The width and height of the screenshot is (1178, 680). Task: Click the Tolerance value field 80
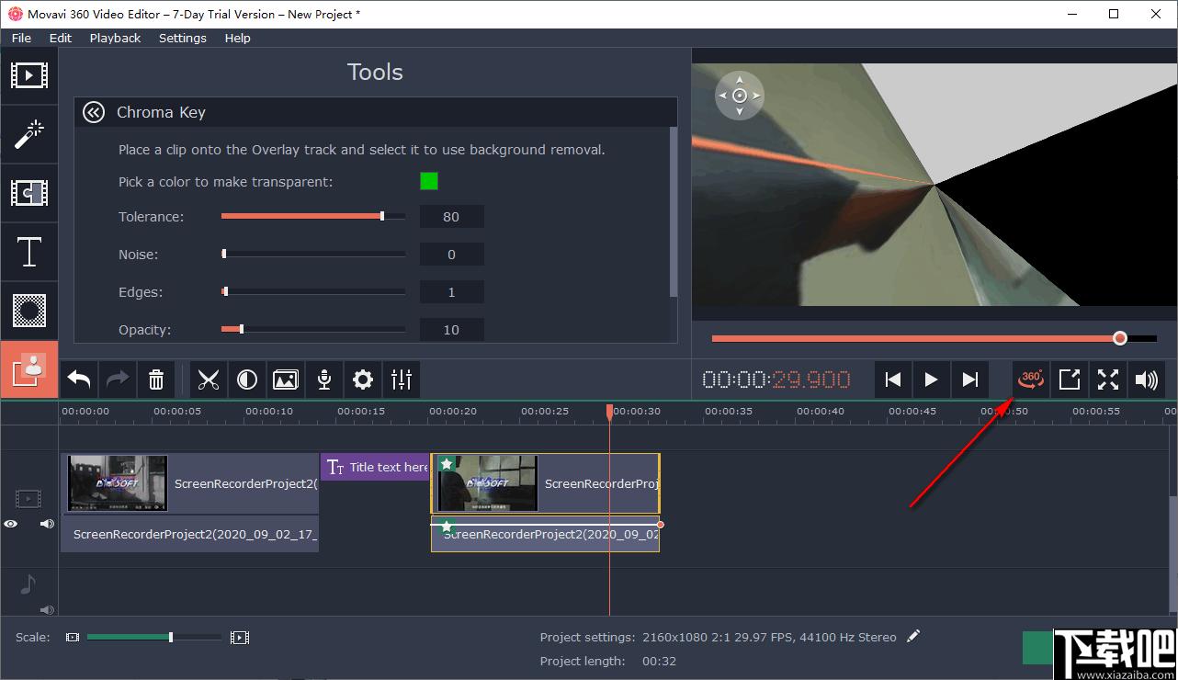pos(451,217)
